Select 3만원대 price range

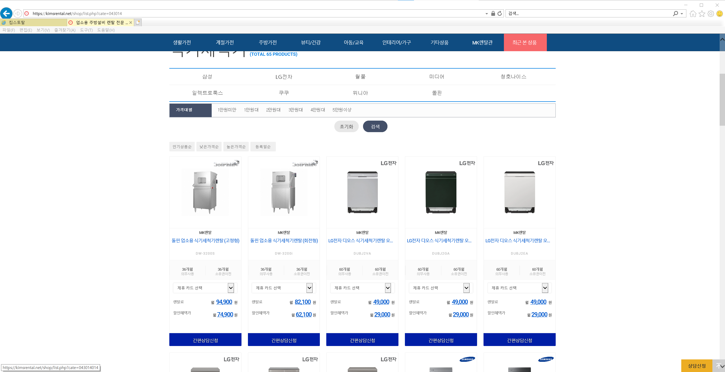pyautogui.click(x=295, y=110)
